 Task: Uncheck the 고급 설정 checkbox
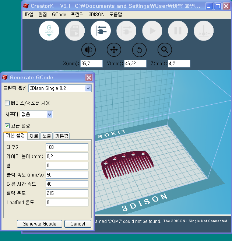click(x=7, y=126)
